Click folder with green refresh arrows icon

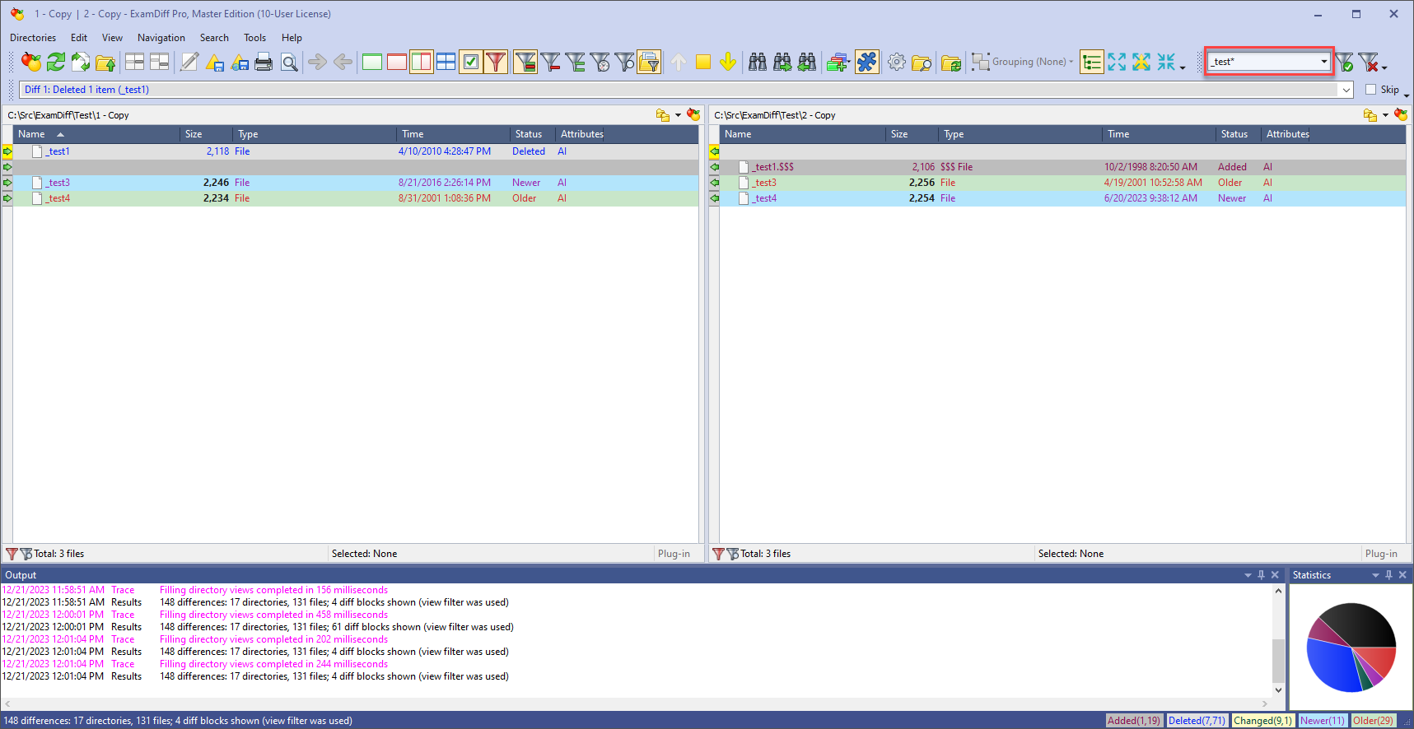(951, 62)
